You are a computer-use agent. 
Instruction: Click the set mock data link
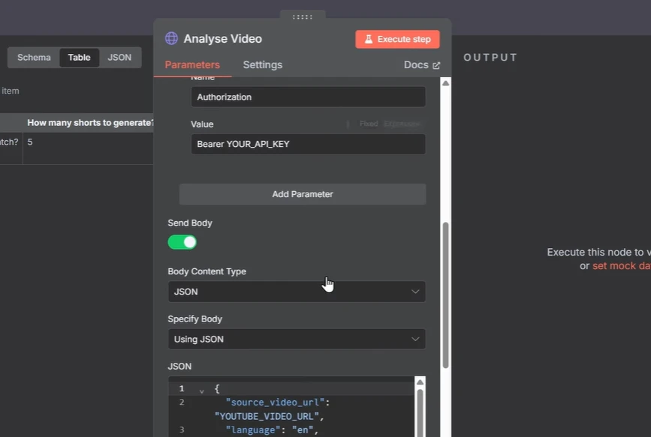pyautogui.click(x=622, y=266)
